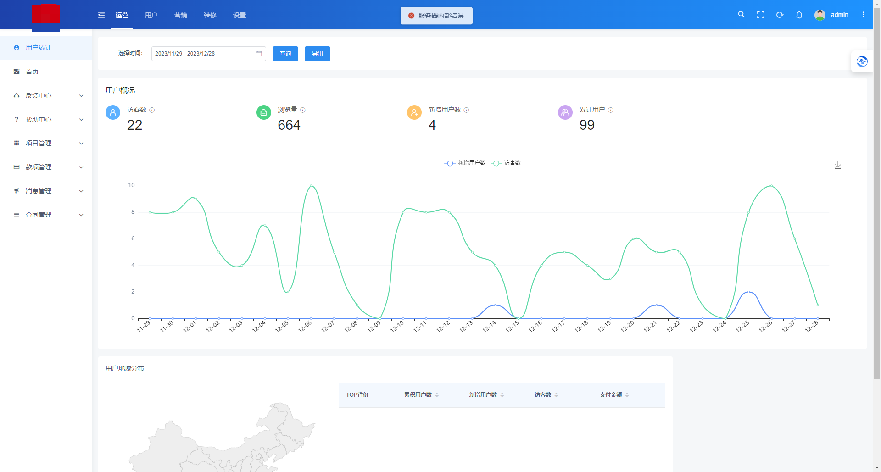The height and width of the screenshot is (472, 881).
Task: Expand the 消息管理 sidebar menu
Action: click(x=46, y=191)
